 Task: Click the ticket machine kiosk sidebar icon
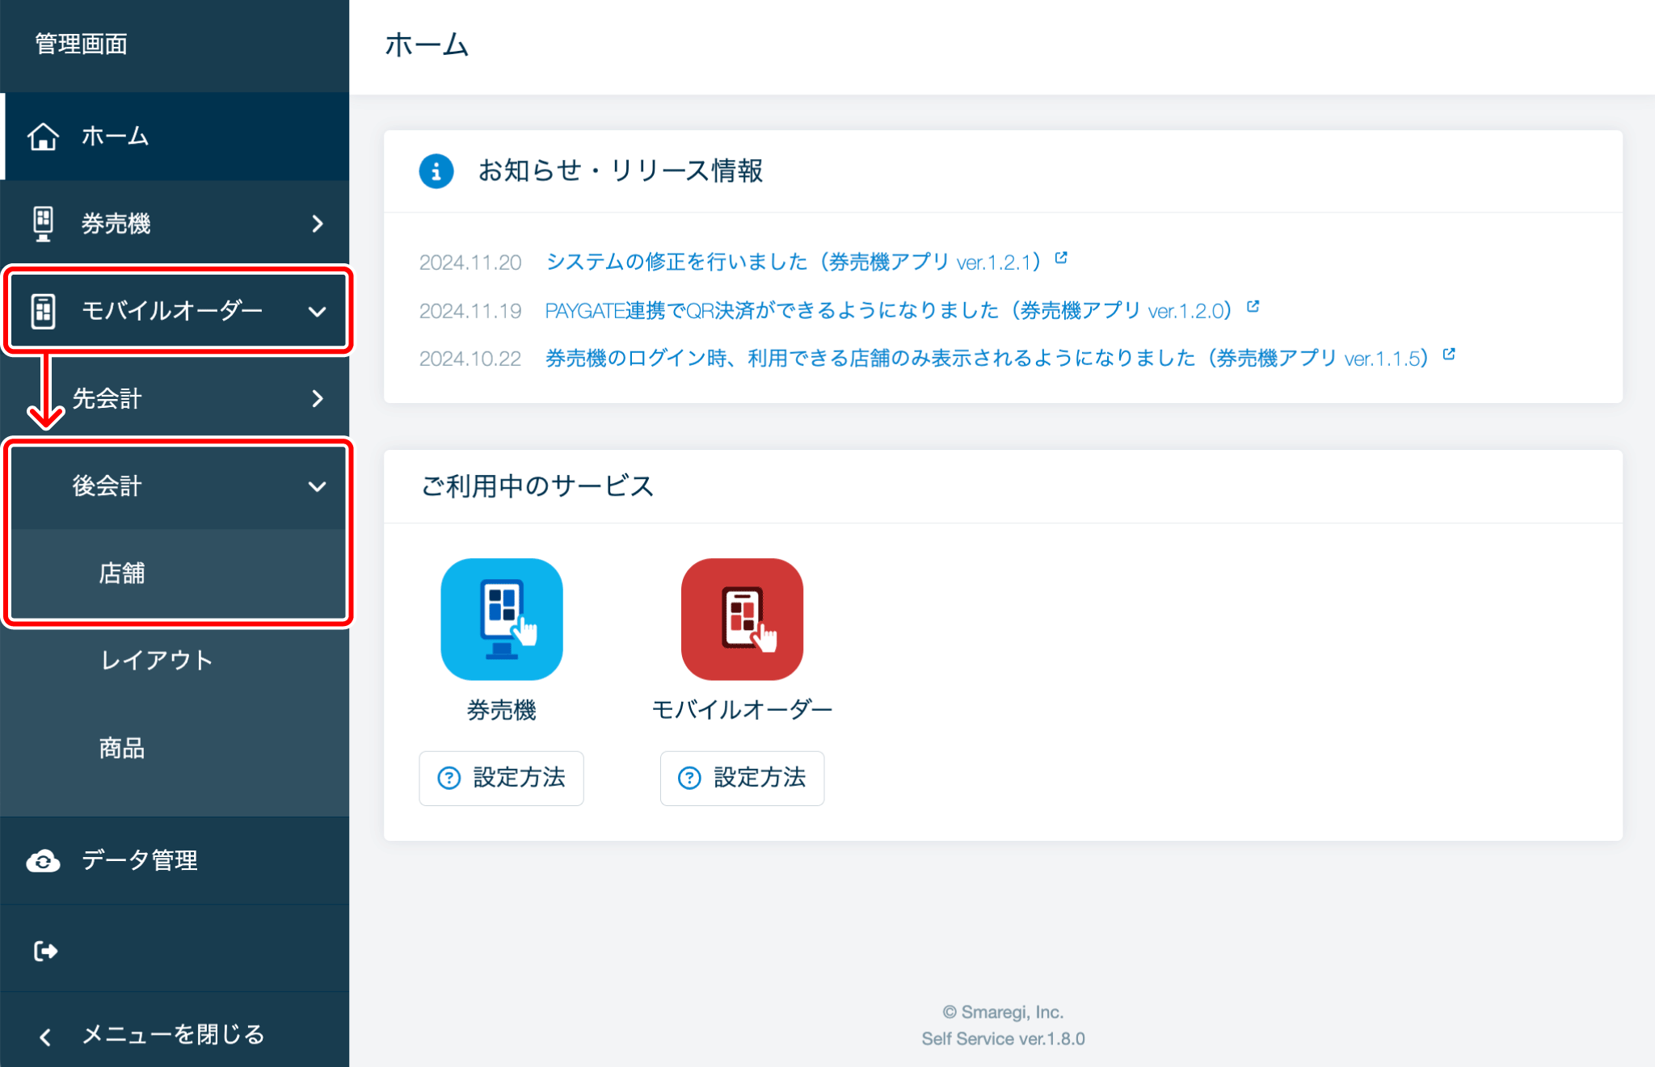pyautogui.click(x=43, y=224)
